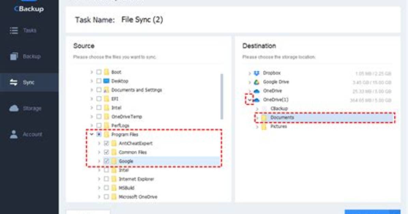408x214 pixels.
Task: Click the Program Files folder icon
Action: (106, 135)
